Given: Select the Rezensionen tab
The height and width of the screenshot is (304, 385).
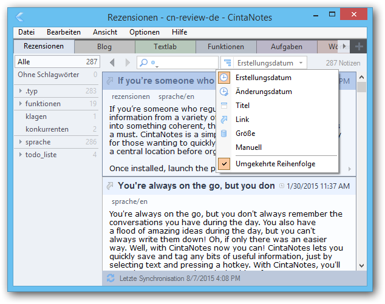Looking at the screenshot, I should pos(44,46).
